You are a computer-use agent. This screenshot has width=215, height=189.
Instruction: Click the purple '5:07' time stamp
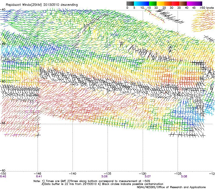[x=148, y=176]
